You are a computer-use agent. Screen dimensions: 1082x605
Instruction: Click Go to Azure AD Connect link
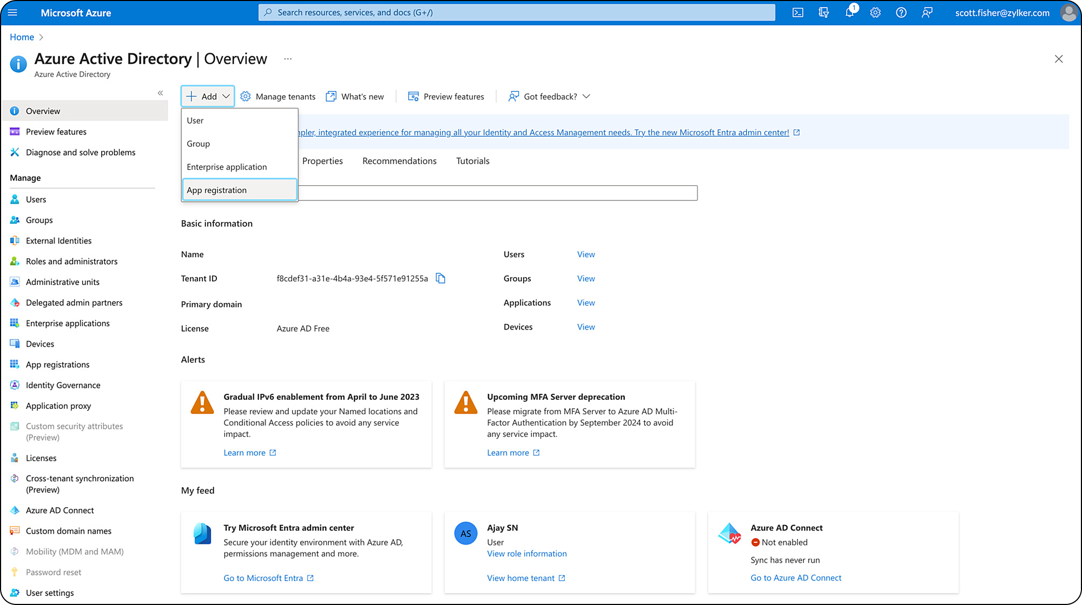796,578
